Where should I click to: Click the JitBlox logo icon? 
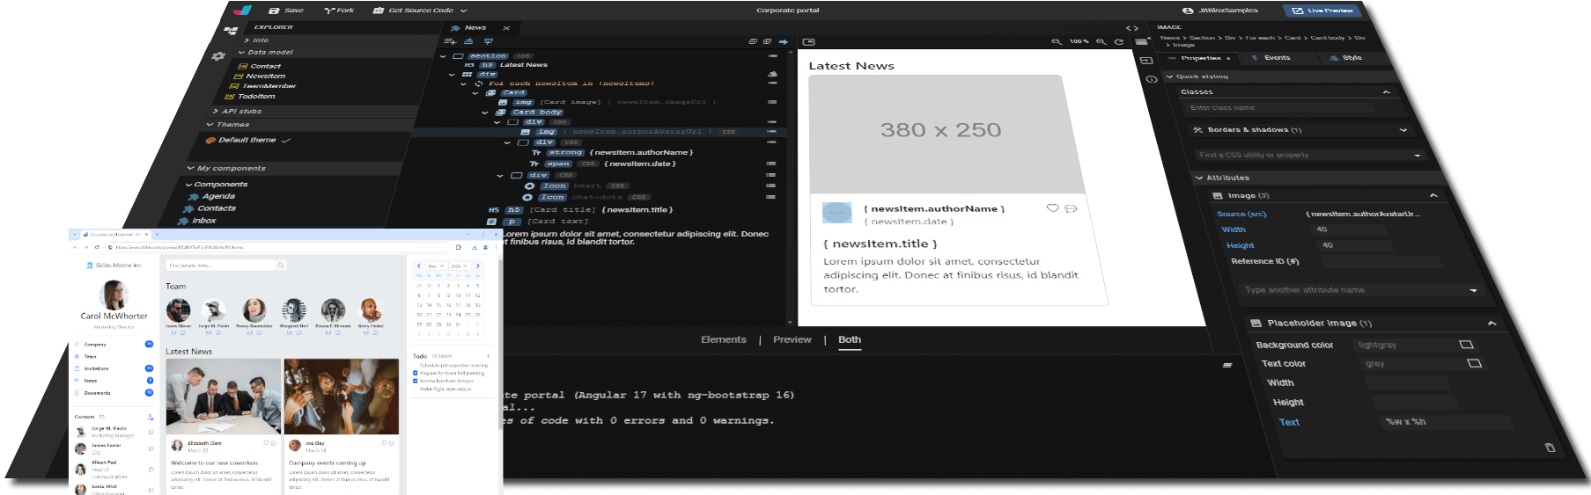click(x=242, y=10)
